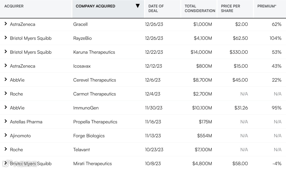Click the Mirati Therapeutics company name

(92, 164)
